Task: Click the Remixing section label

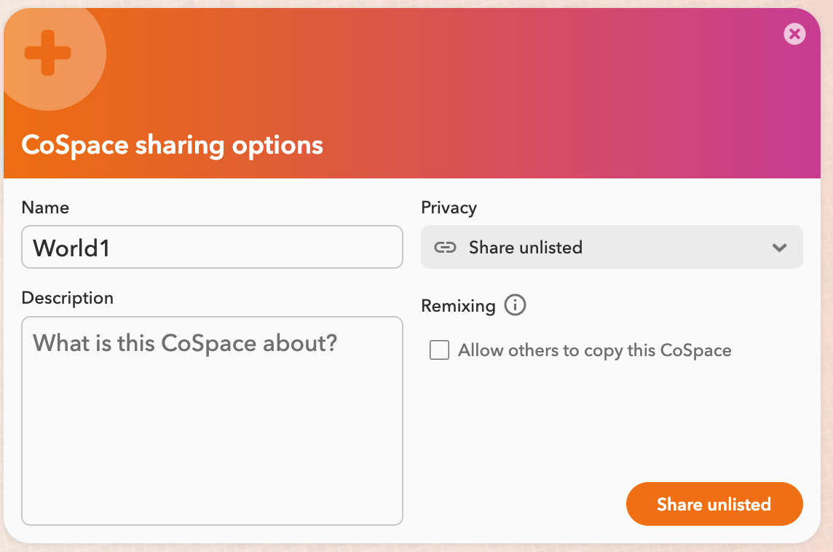Action: click(458, 306)
